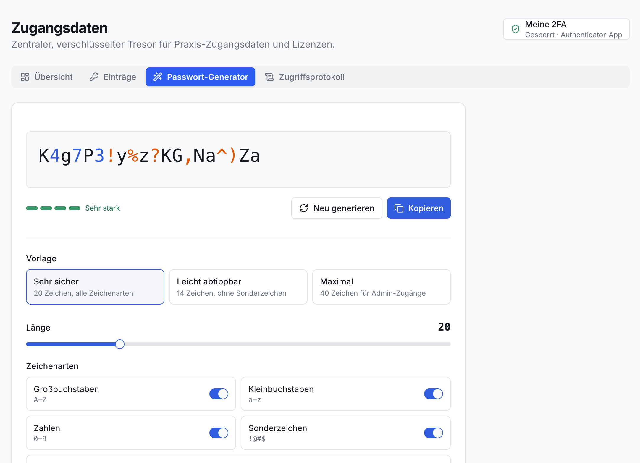Choose the Leicht abtippbar template
The image size is (640, 463).
(x=238, y=287)
